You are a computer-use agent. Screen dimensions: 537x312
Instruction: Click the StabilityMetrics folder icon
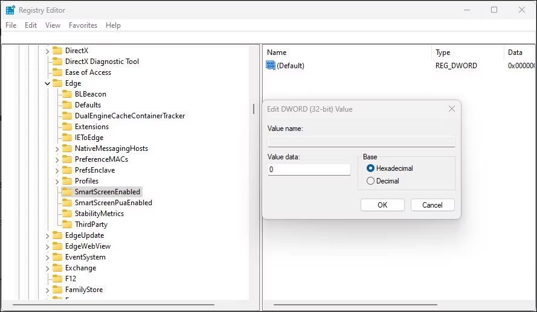pyautogui.click(x=67, y=214)
